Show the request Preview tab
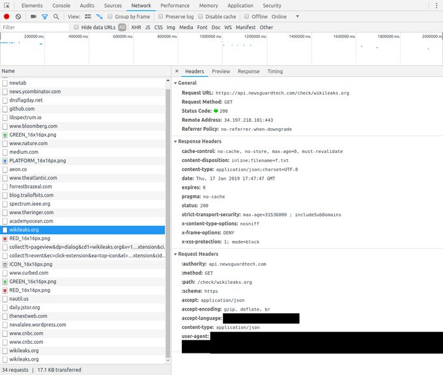The image size is (443, 375). (221, 72)
